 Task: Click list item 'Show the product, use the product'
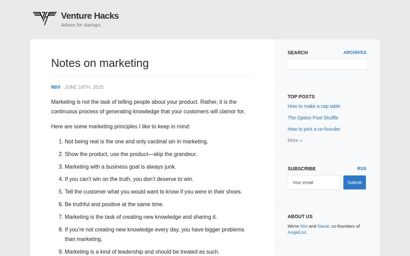point(131,154)
